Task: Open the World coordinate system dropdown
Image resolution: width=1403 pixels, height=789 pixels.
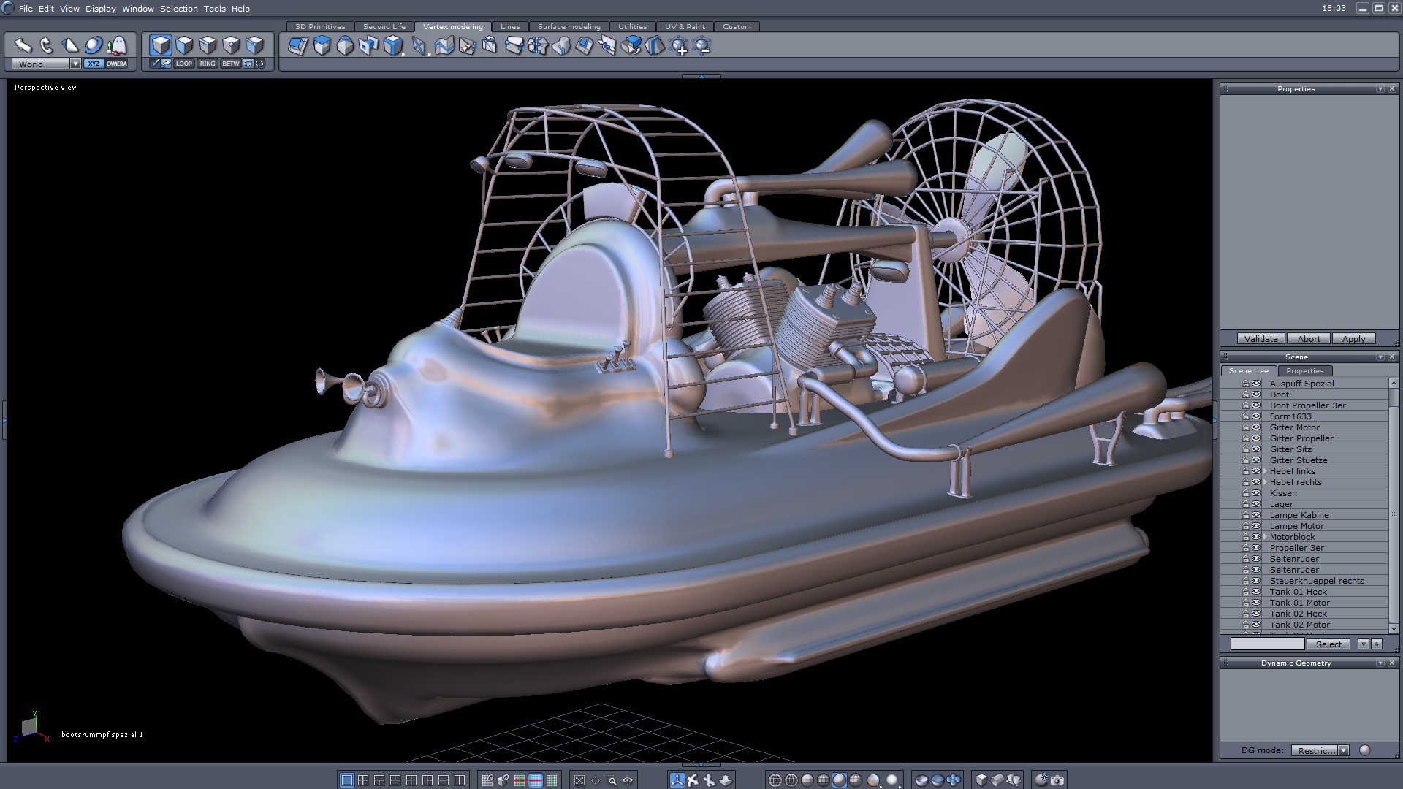Action: click(75, 64)
